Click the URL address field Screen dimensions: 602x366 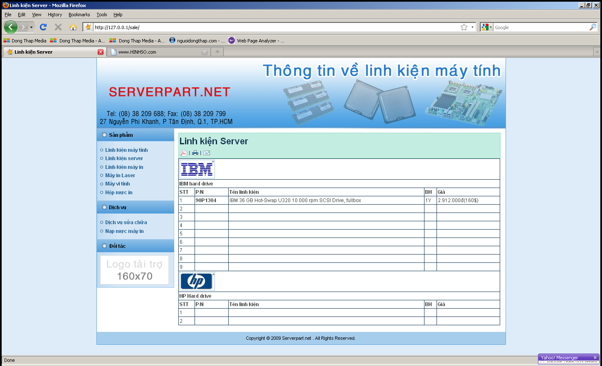coord(276,27)
